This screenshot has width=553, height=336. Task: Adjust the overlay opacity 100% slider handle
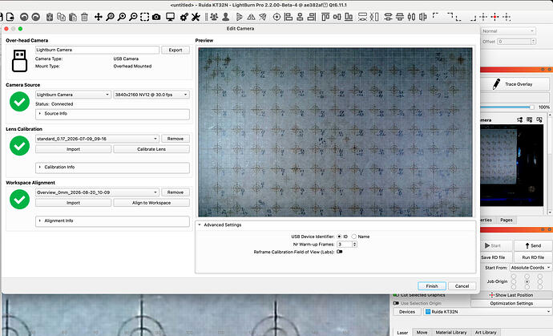tap(532, 107)
